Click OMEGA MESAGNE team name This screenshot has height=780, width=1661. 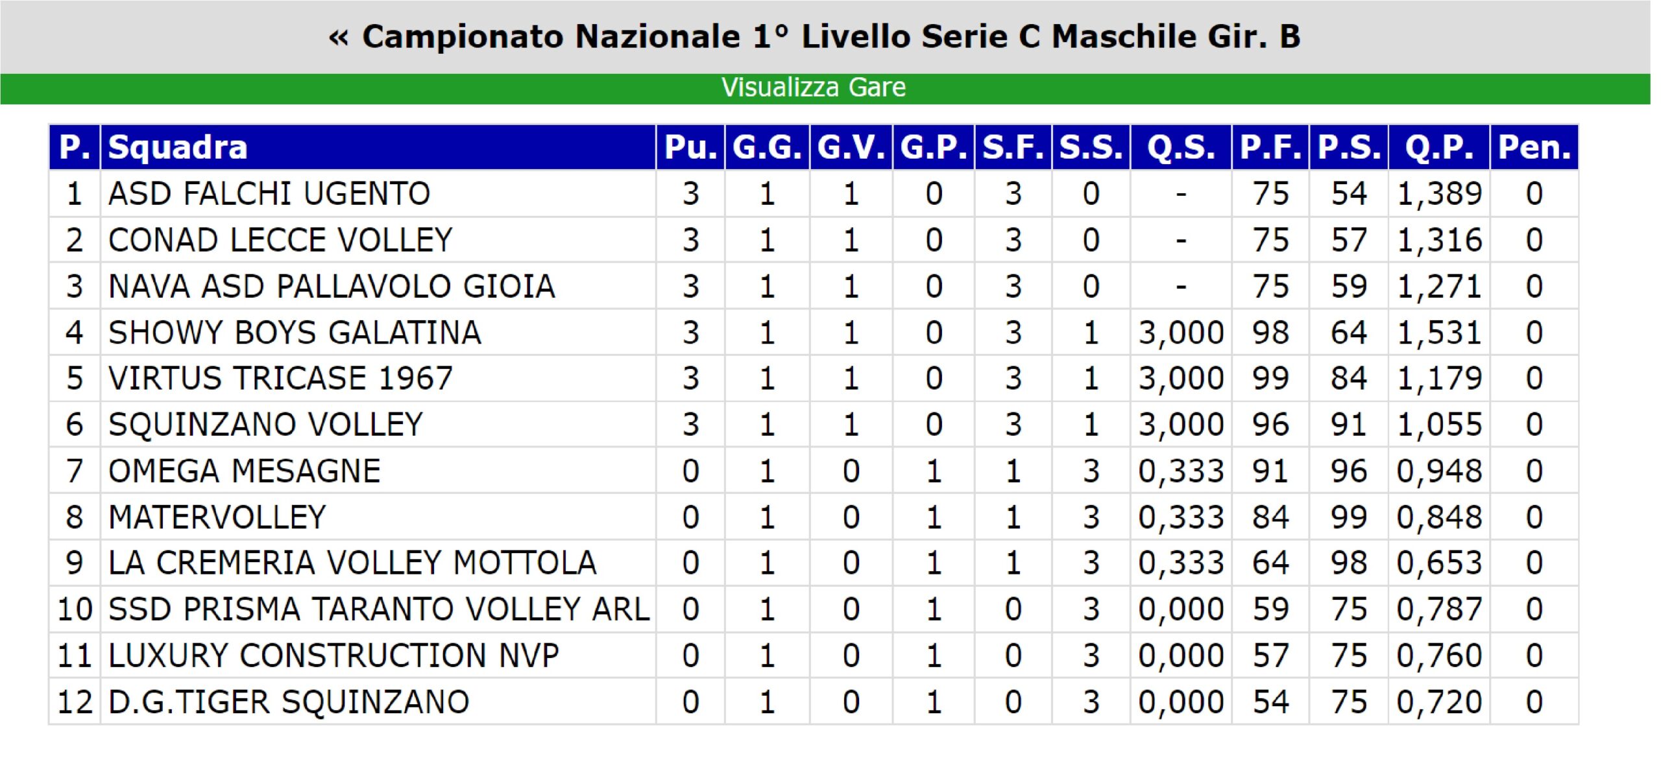coord(245,471)
